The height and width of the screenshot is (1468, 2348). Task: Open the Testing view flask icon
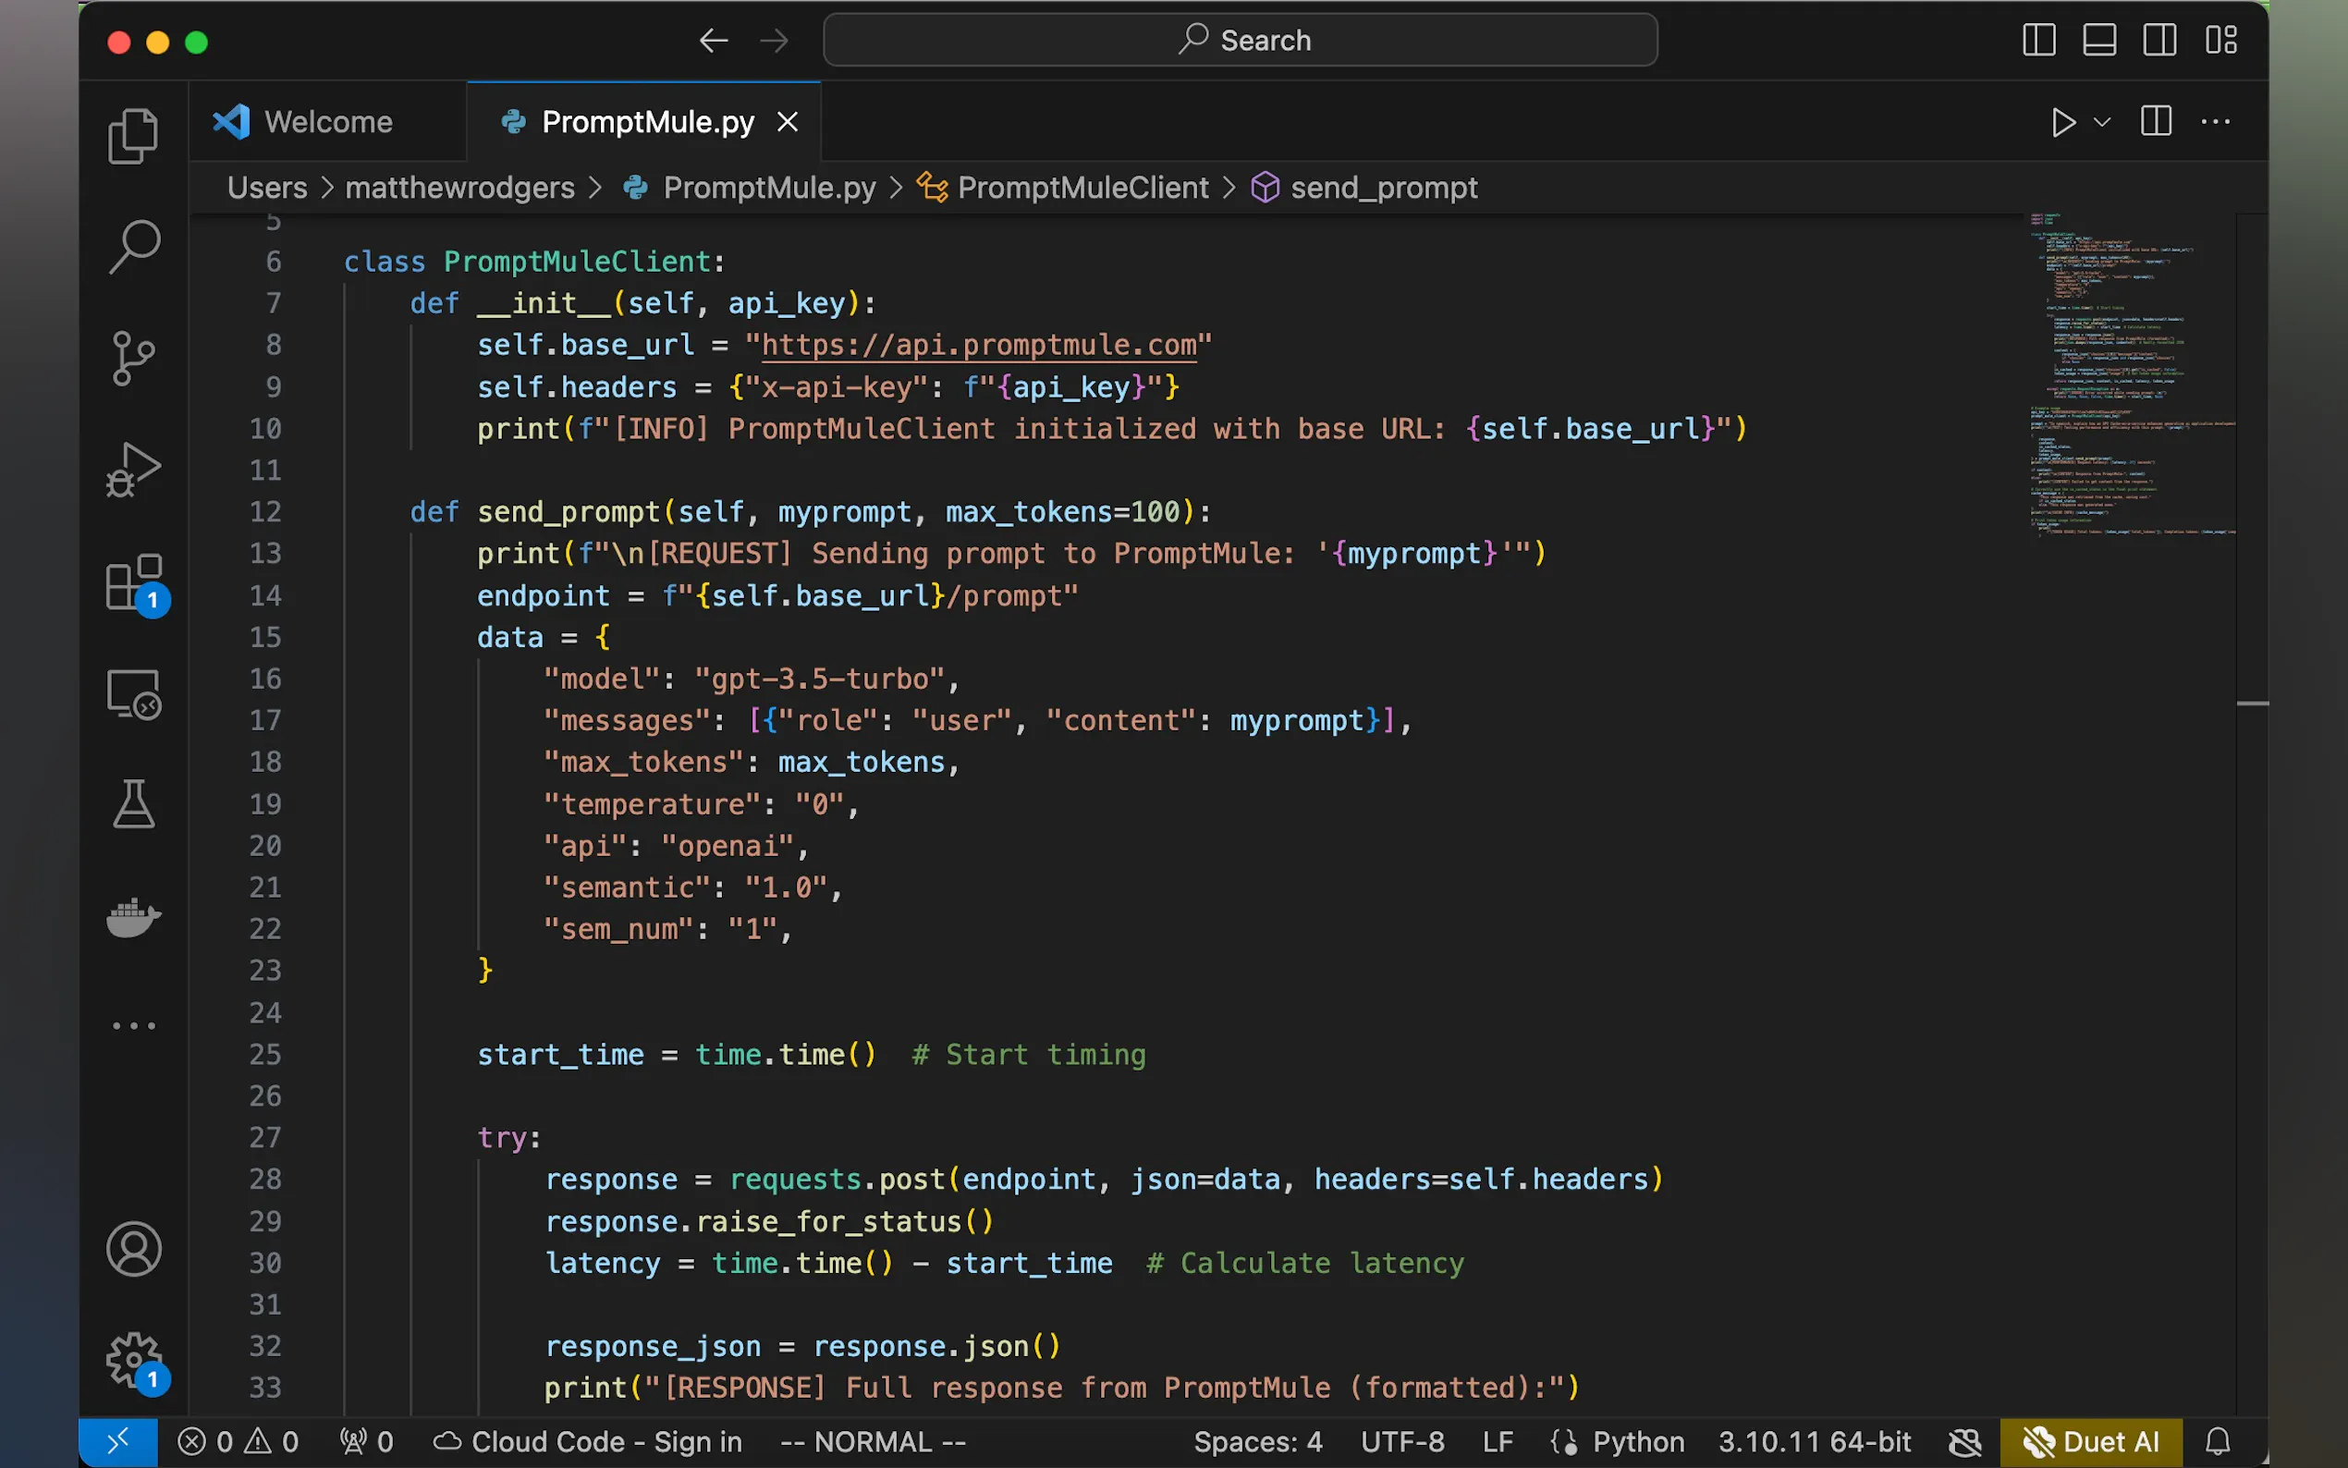[134, 804]
